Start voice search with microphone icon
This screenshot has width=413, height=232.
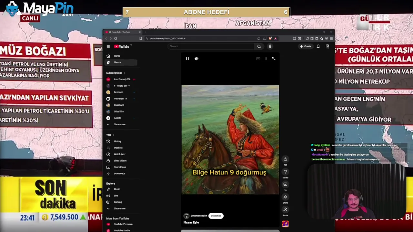270,46
